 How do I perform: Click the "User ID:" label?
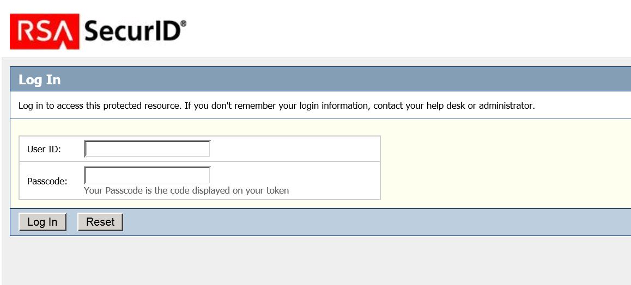tap(44, 149)
